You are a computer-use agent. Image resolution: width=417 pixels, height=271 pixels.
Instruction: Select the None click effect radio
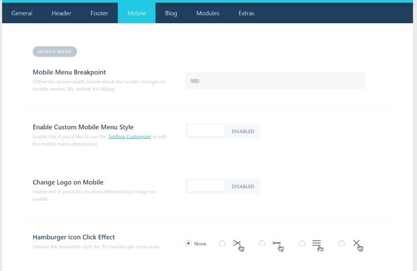click(188, 244)
